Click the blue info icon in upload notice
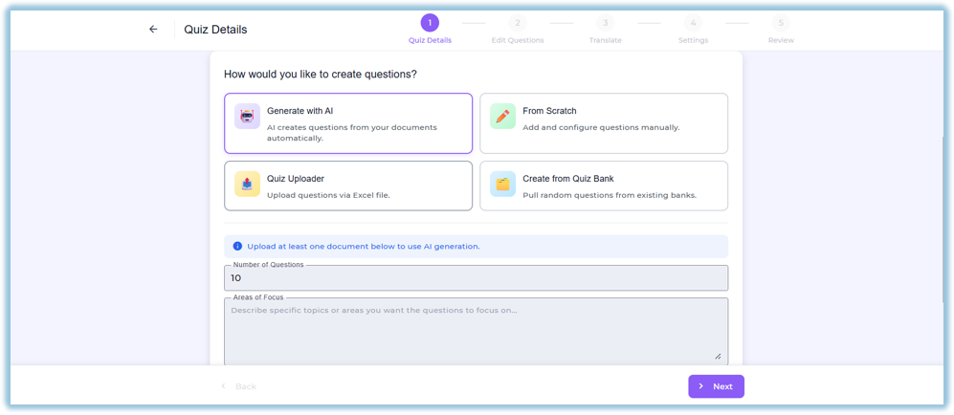Image resolution: width=954 pixels, height=415 pixels. 237,246
